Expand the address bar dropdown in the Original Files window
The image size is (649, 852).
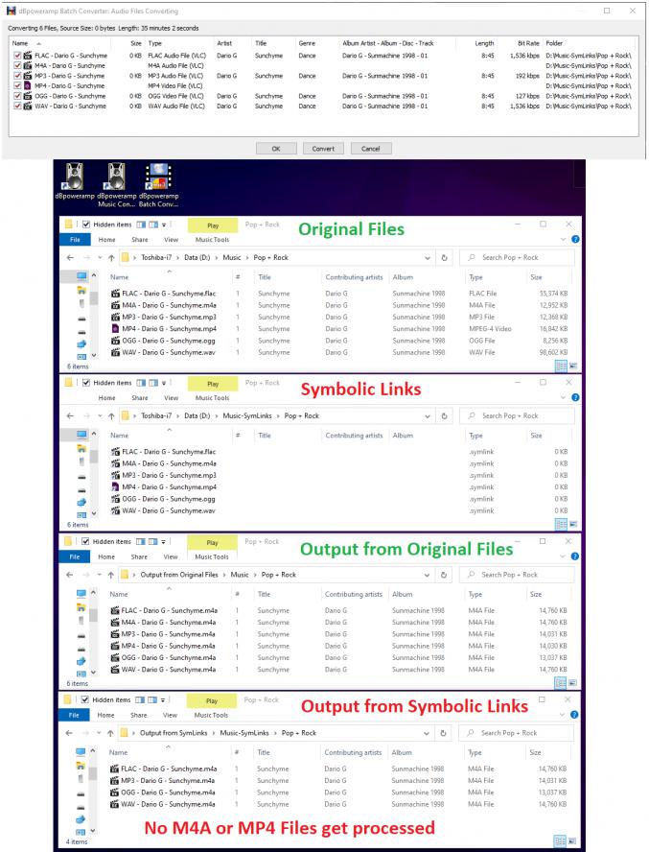coord(426,259)
